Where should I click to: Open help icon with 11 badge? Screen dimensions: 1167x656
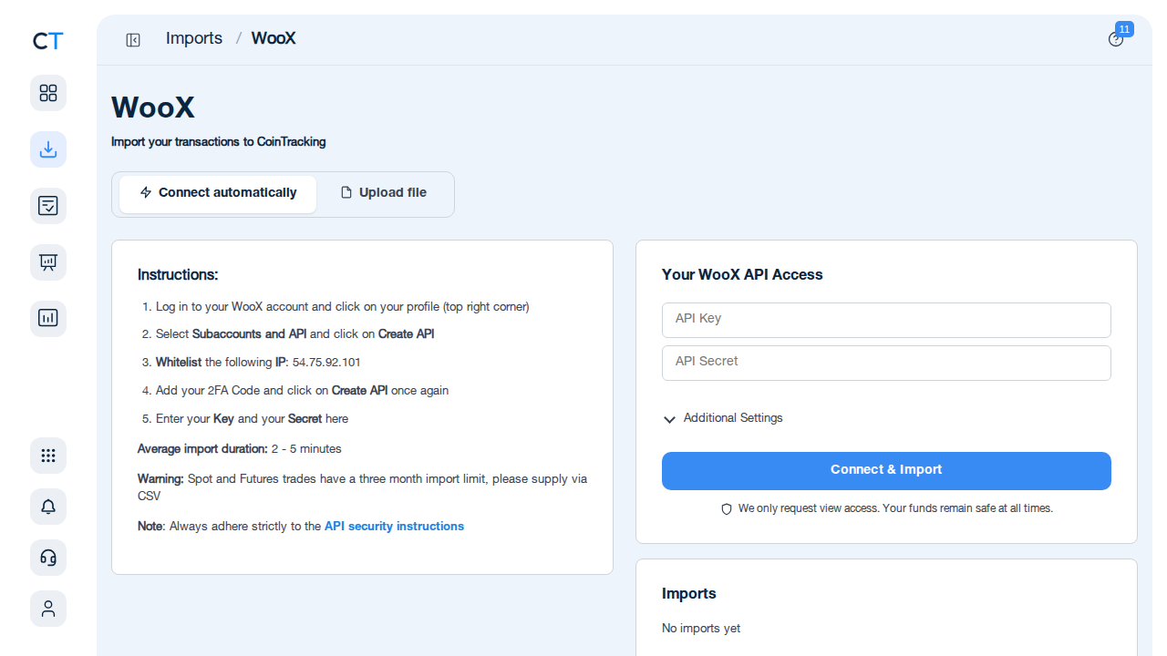(x=1116, y=39)
